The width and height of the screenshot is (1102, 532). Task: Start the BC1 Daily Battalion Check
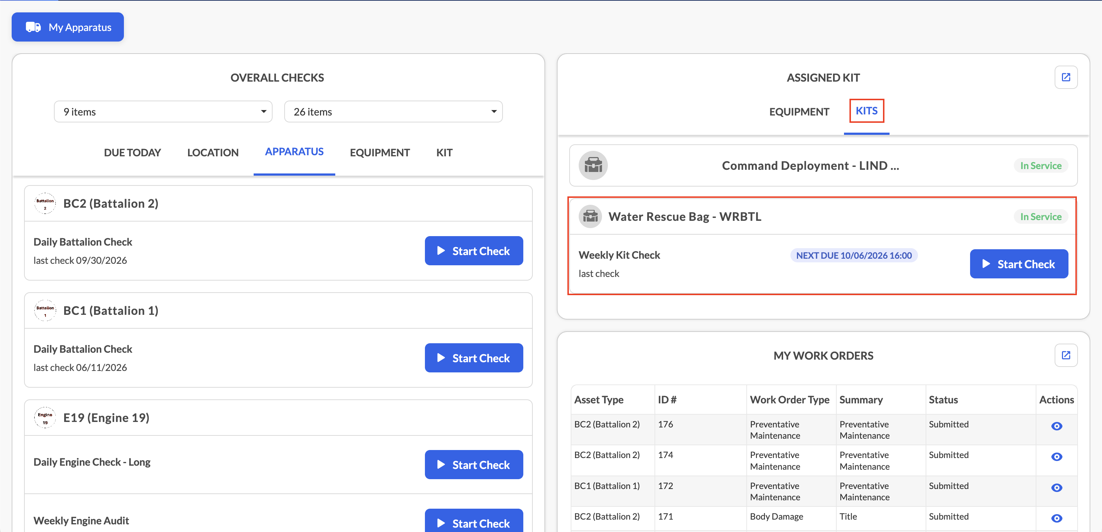(x=474, y=358)
